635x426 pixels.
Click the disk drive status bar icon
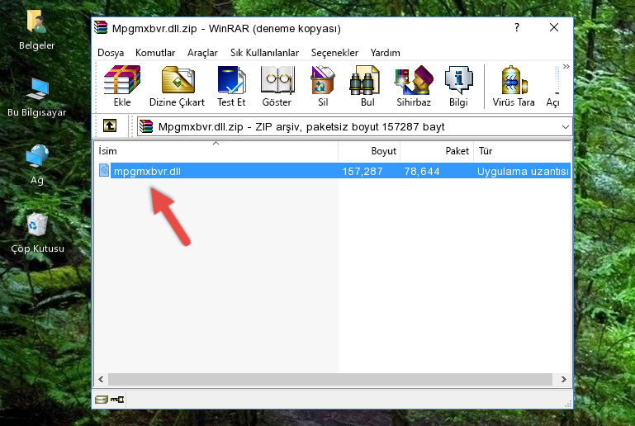[x=102, y=400]
